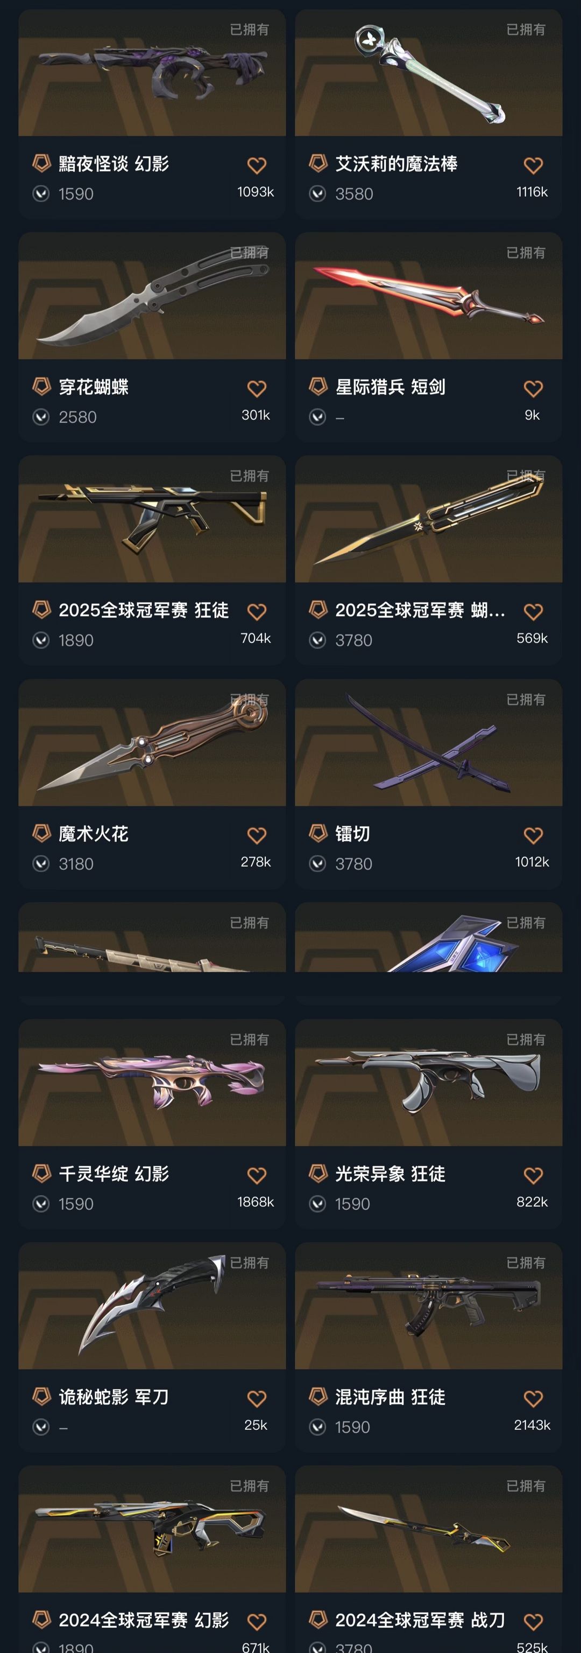
Task: Tap the VP price 3580 on 艾沃莉的魔法棒
Action: coord(353,194)
